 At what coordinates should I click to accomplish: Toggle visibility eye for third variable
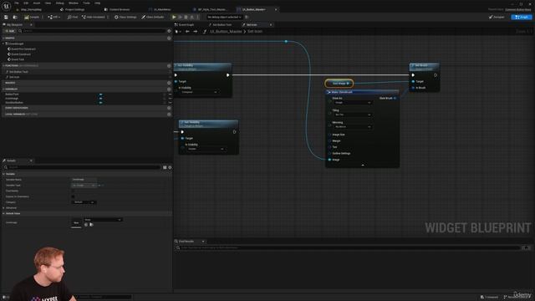coord(170,102)
